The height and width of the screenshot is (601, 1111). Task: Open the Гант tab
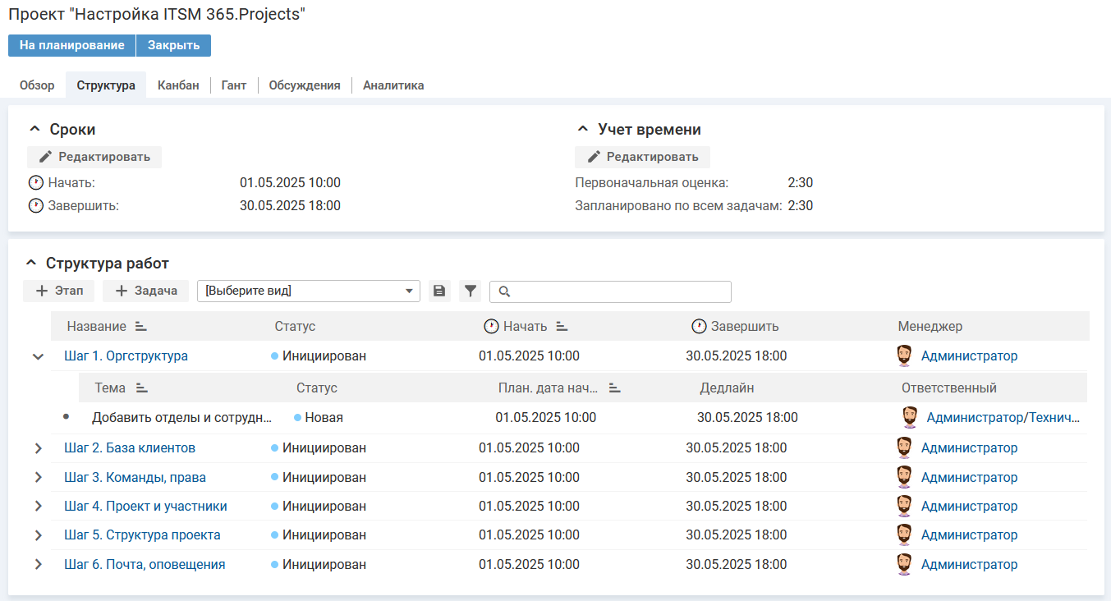[234, 85]
